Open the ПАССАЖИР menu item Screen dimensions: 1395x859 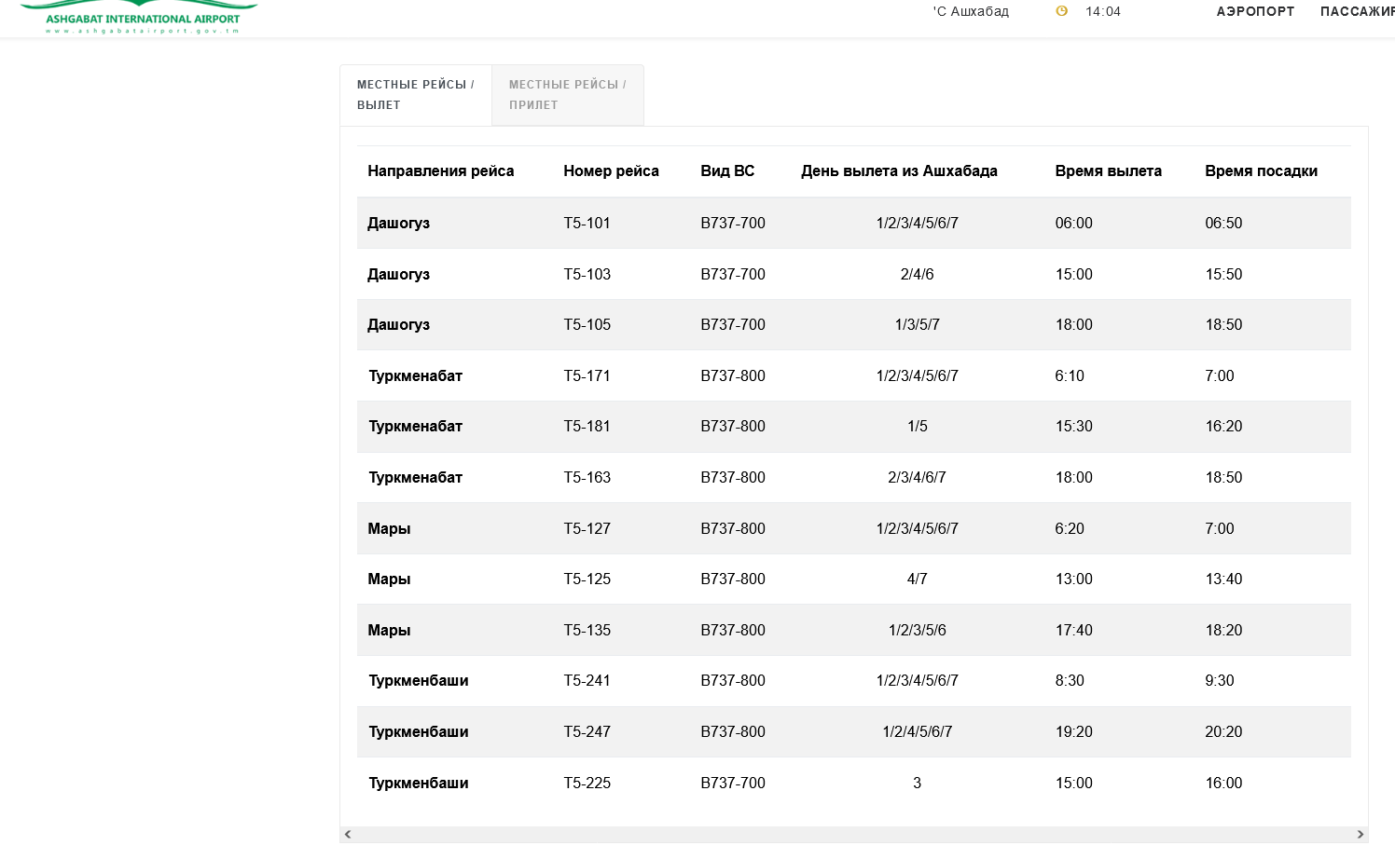coord(1358,11)
